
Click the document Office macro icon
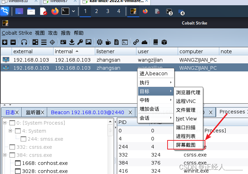click(116, 42)
